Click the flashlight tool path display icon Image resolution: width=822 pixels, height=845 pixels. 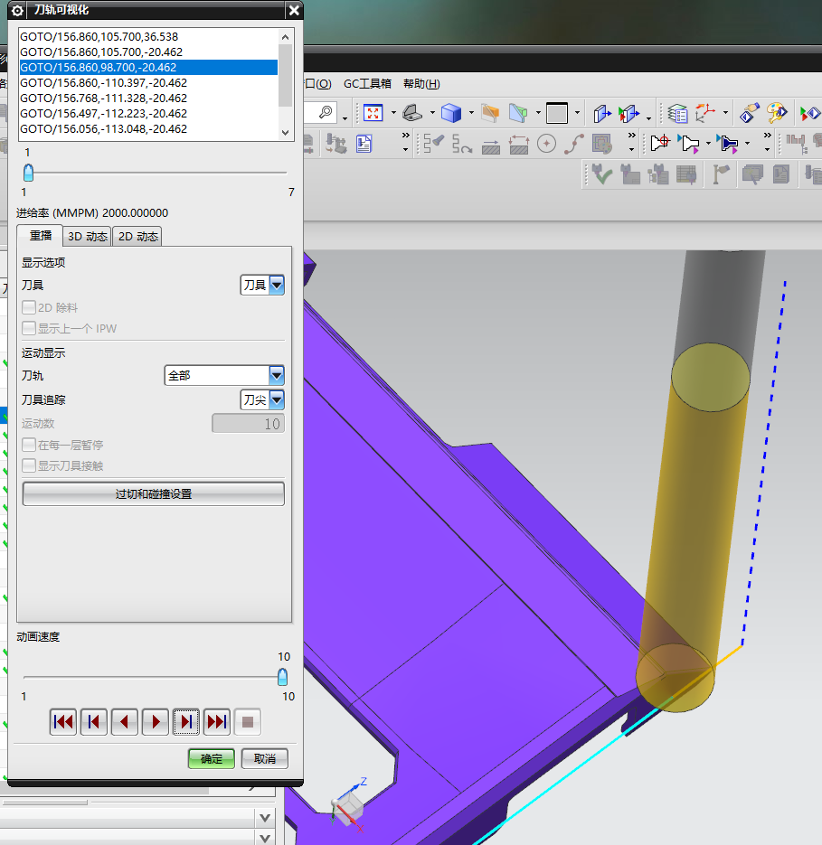coord(434,144)
